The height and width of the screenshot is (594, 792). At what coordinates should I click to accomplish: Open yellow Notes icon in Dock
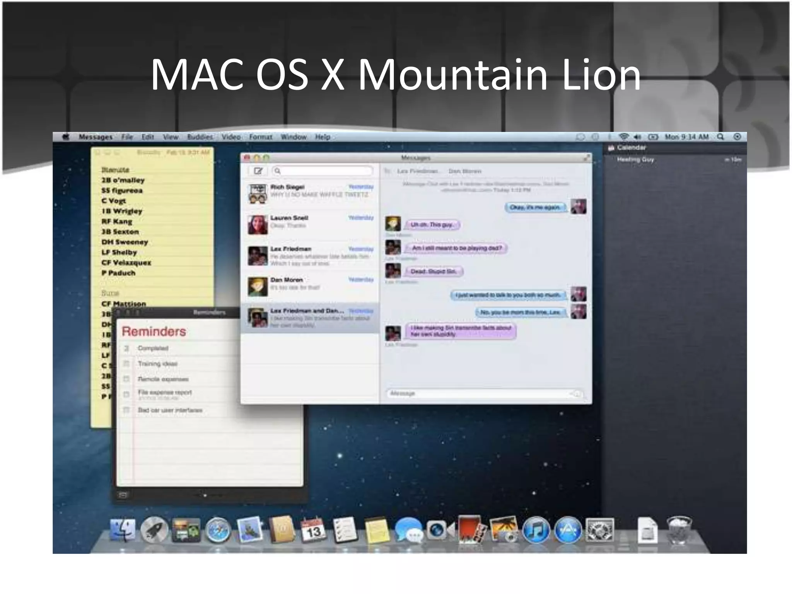tap(377, 530)
